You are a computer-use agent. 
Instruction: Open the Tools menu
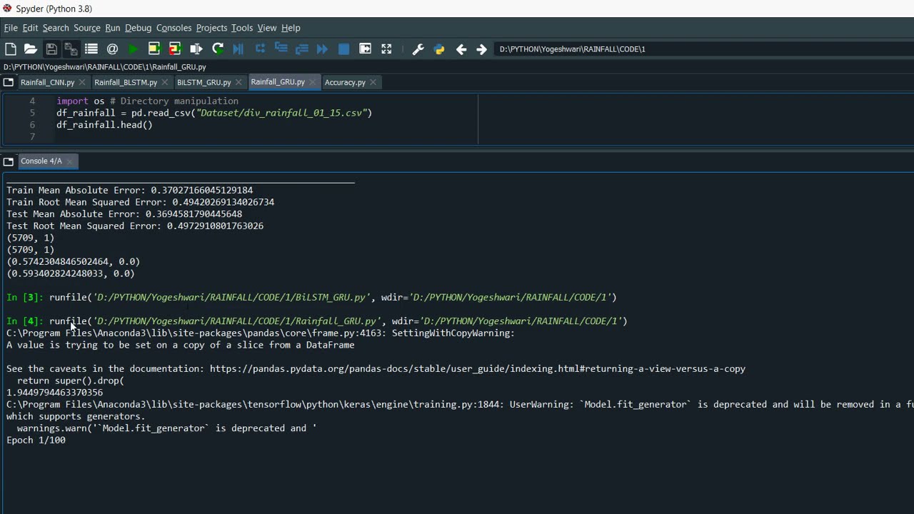[x=242, y=28]
